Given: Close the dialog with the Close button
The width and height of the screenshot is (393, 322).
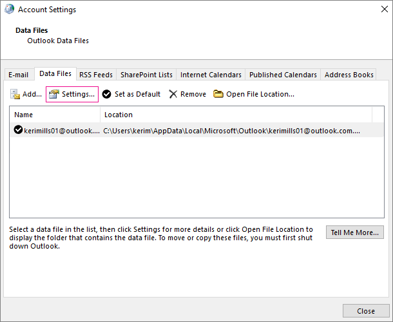Looking at the screenshot, I should 366,311.
